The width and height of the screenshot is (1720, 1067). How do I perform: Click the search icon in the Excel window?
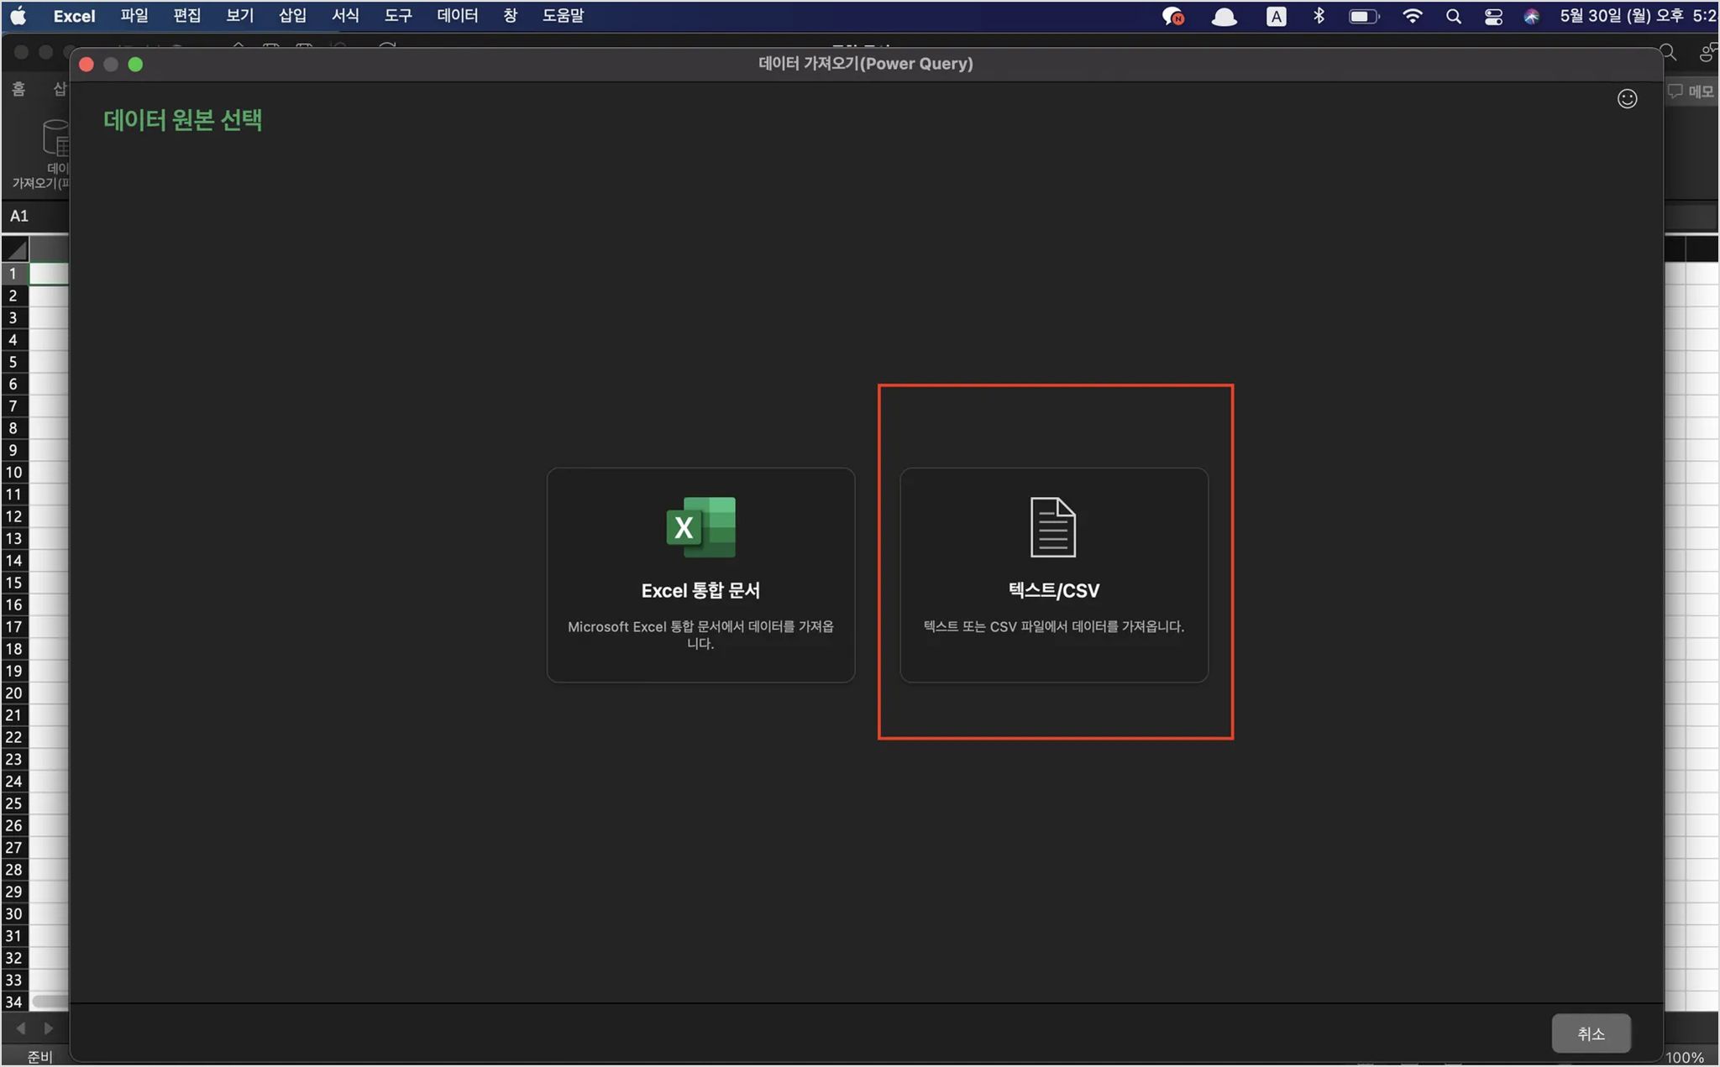click(1668, 53)
